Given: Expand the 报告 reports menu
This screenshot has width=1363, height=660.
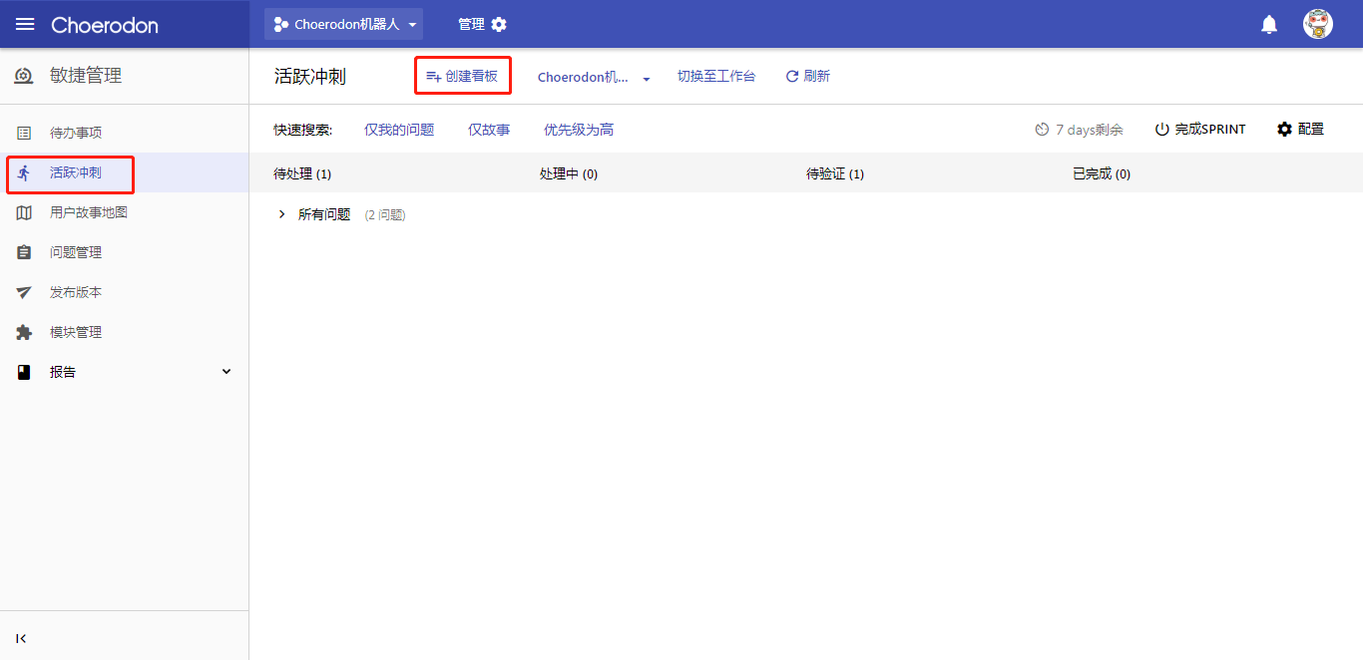Looking at the screenshot, I should [226, 372].
